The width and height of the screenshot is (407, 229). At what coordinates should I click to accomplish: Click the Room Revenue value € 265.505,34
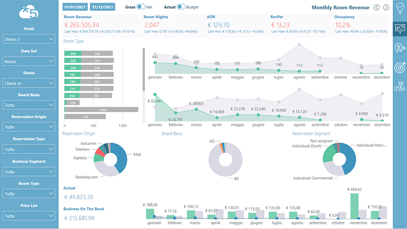click(82, 25)
